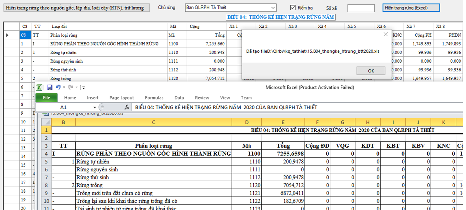Image resolution: width=466 pixels, height=210 pixels.
Task: Toggle the Kiểm tra checkbox
Action: point(293,8)
